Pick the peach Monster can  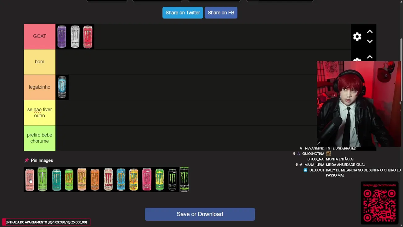point(82,179)
